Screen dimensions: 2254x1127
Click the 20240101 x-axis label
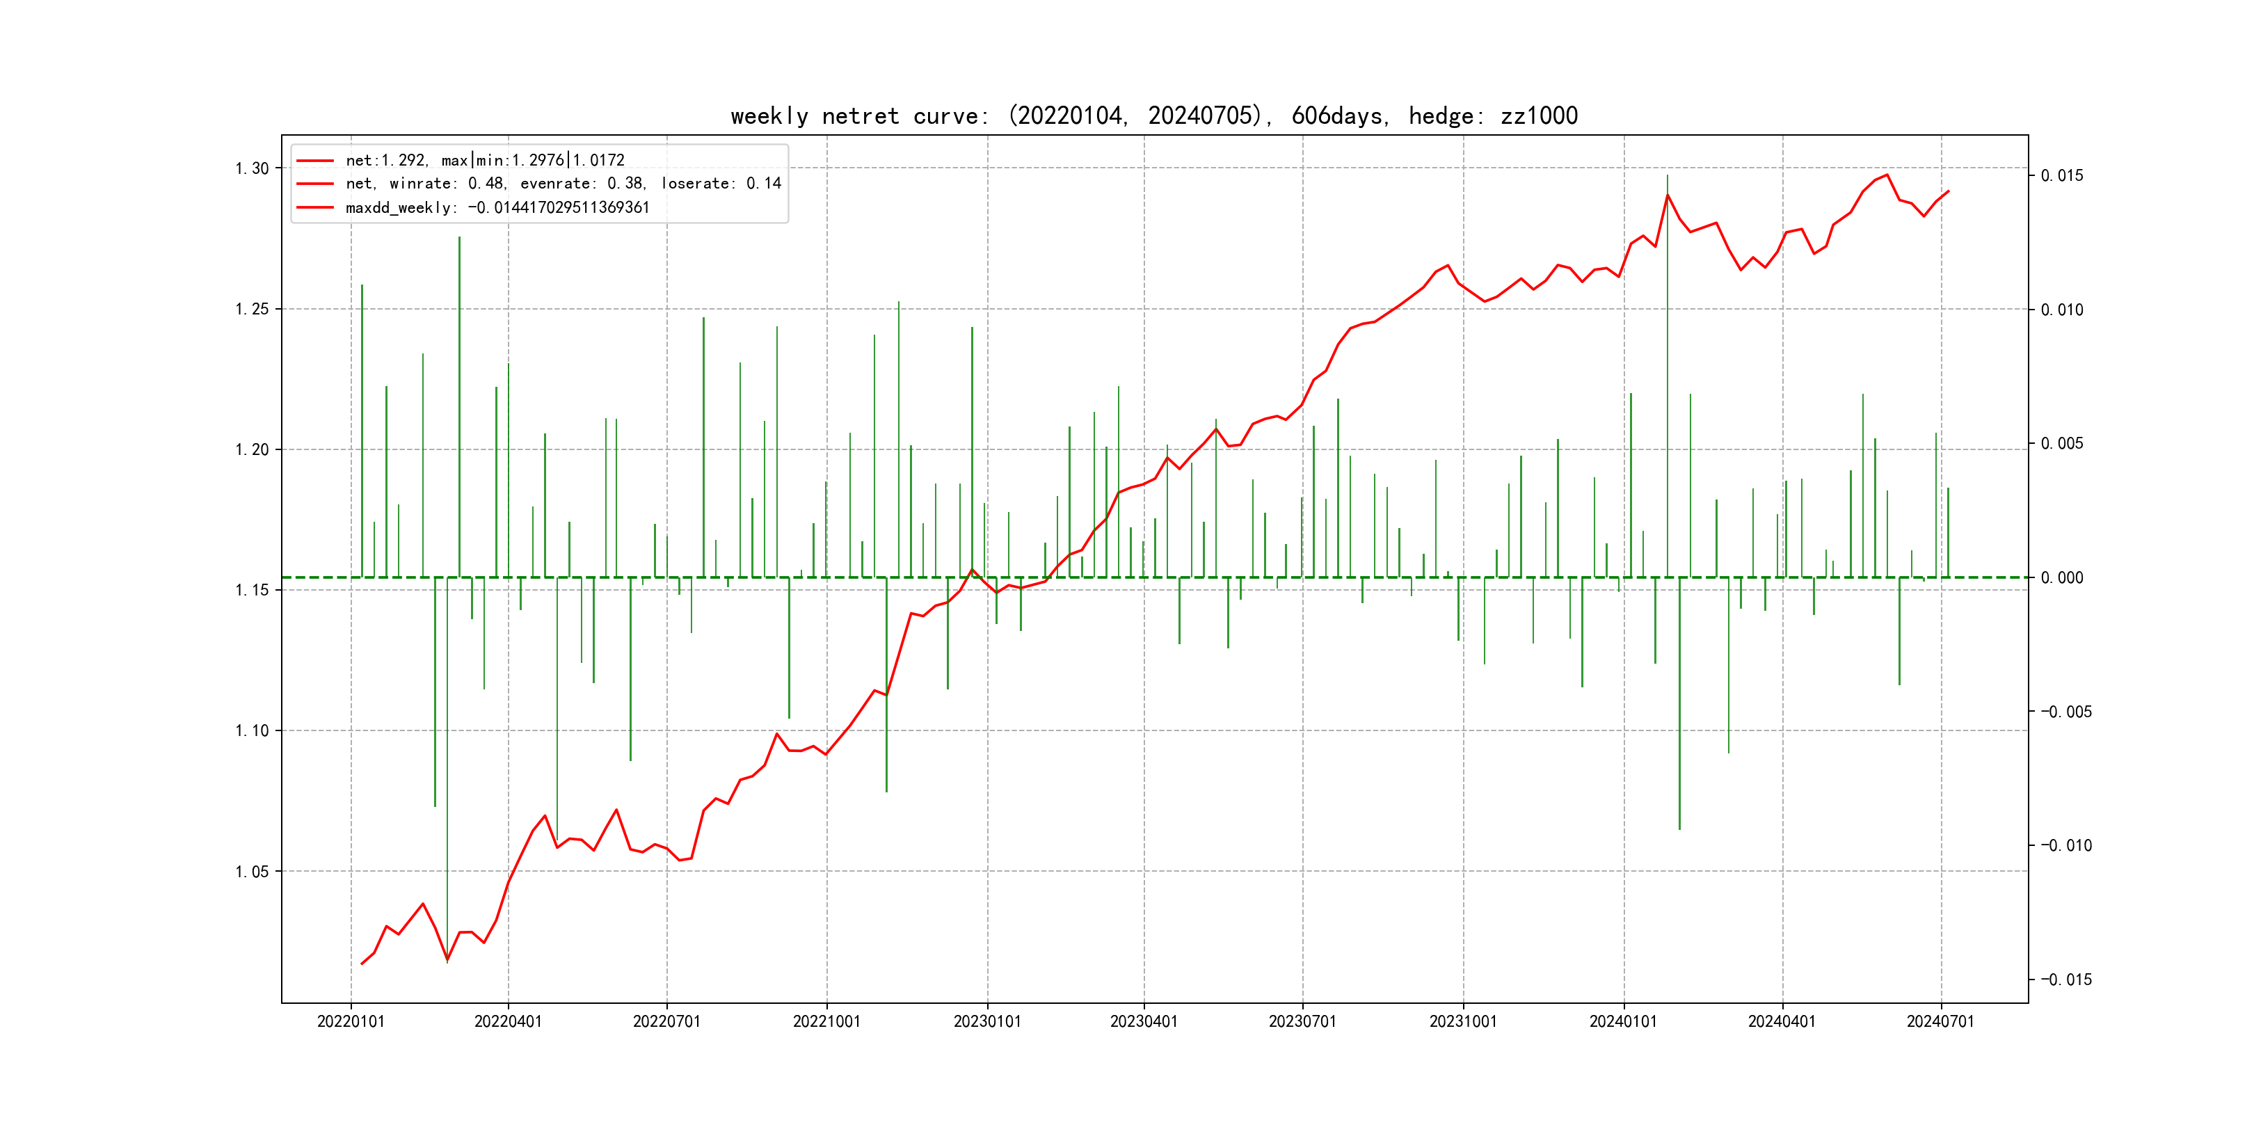(x=1623, y=1021)
